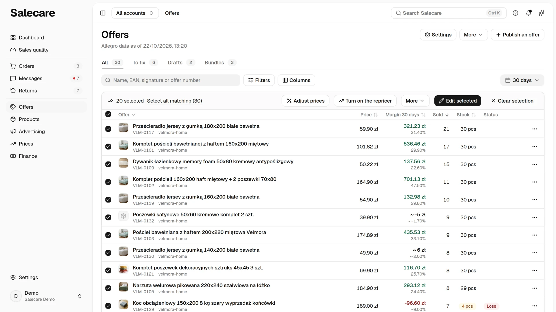Expand Demo account switcher
This screenshot has height=312, width=556.
pos(46,296)
